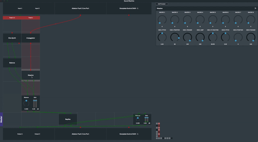This screenshot has height=142, width=258.
Task: Click the MACRO 8 knob
Action: click(x=251, y=20)
